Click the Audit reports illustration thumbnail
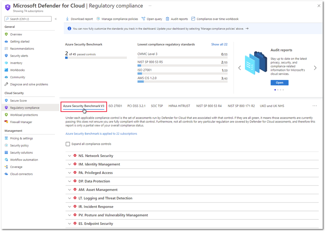325x232 pixels. click(x=256, y=63)
